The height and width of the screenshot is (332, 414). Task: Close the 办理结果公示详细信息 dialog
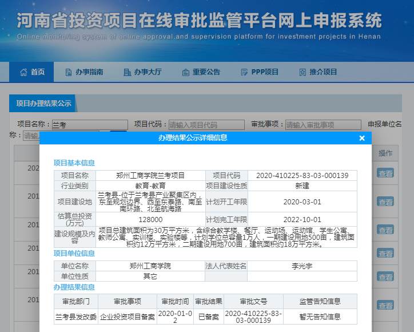click(361, 138)
